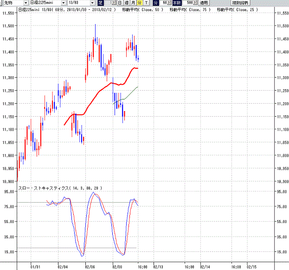Select the tick (T) timeframe button
289x270 pixels.
coord(146,3)
